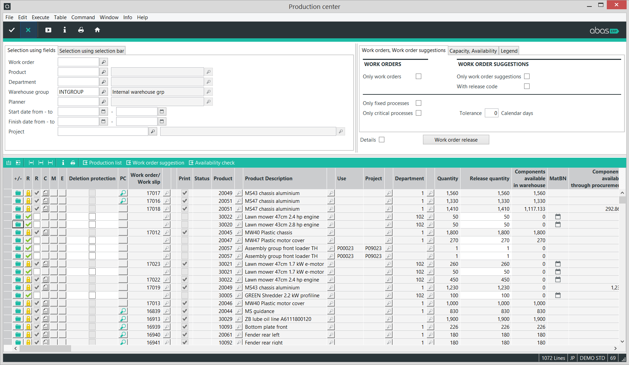Open the Execute menu
This screenshot has width=629, height=365.
coord(40,17)
